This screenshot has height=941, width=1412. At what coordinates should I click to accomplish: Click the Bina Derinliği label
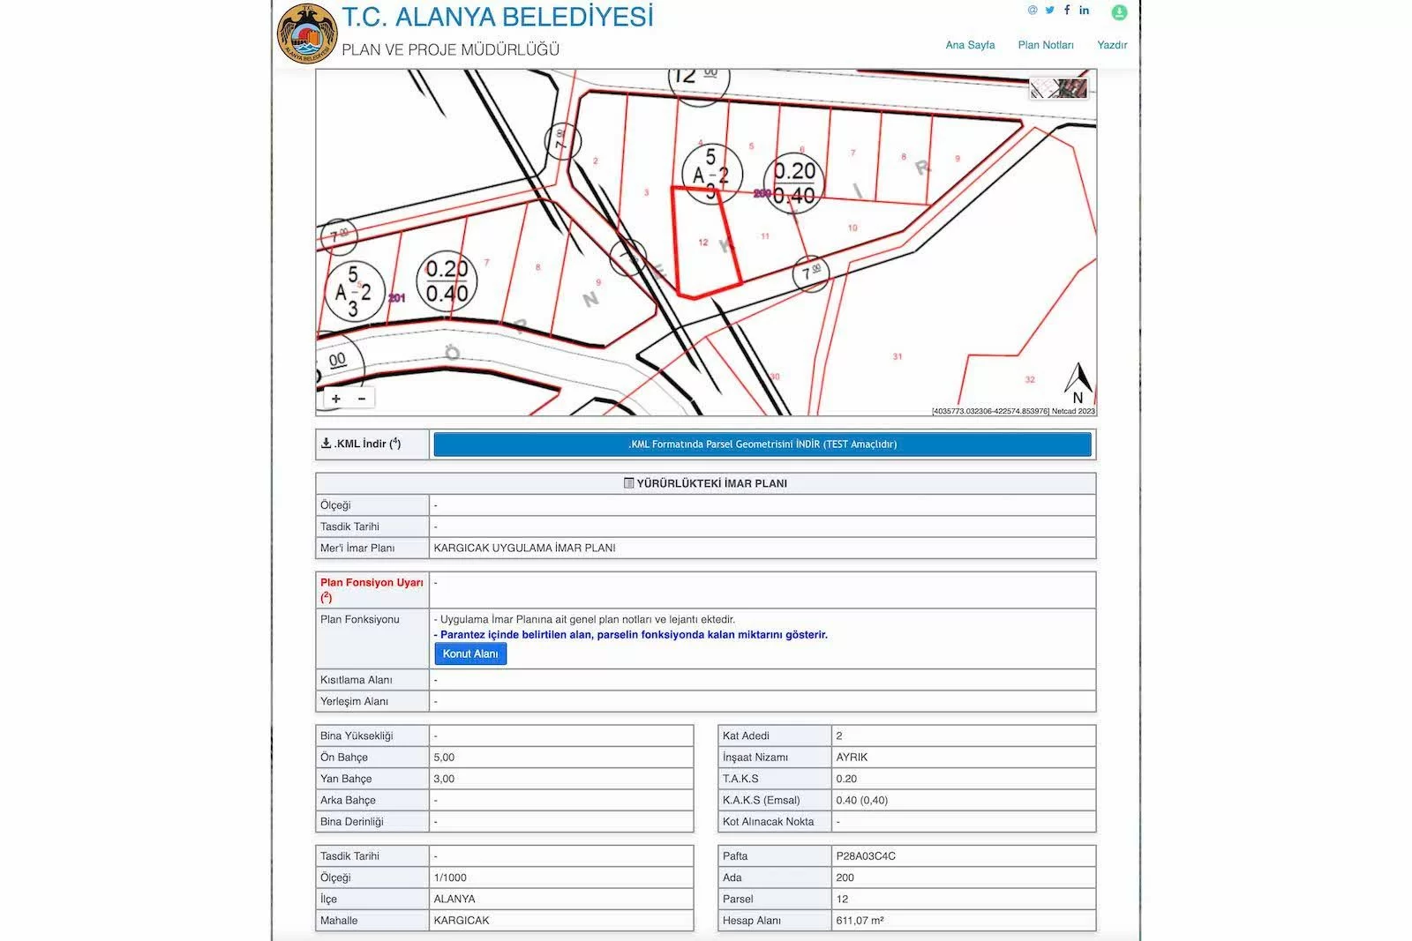pyautogui.click(x=352, y=821)
